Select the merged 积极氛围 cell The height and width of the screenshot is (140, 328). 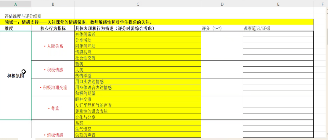(x=16, y=75)
